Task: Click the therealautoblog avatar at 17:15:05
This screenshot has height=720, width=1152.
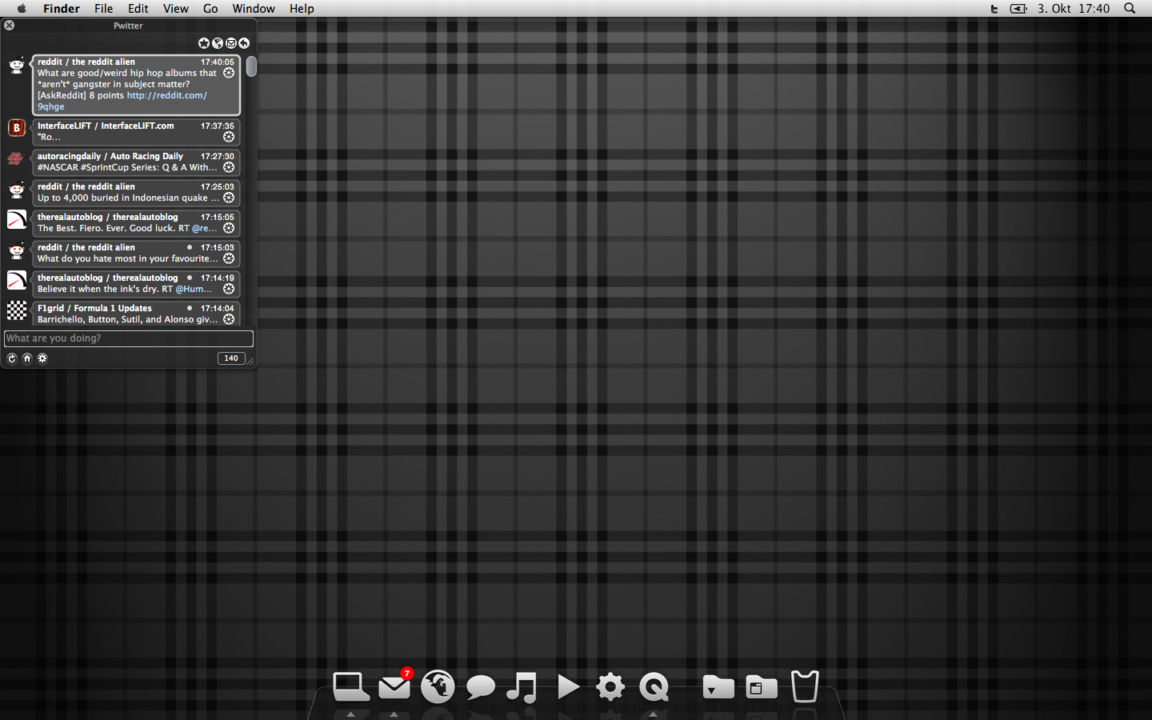Action: click(17, 219)
